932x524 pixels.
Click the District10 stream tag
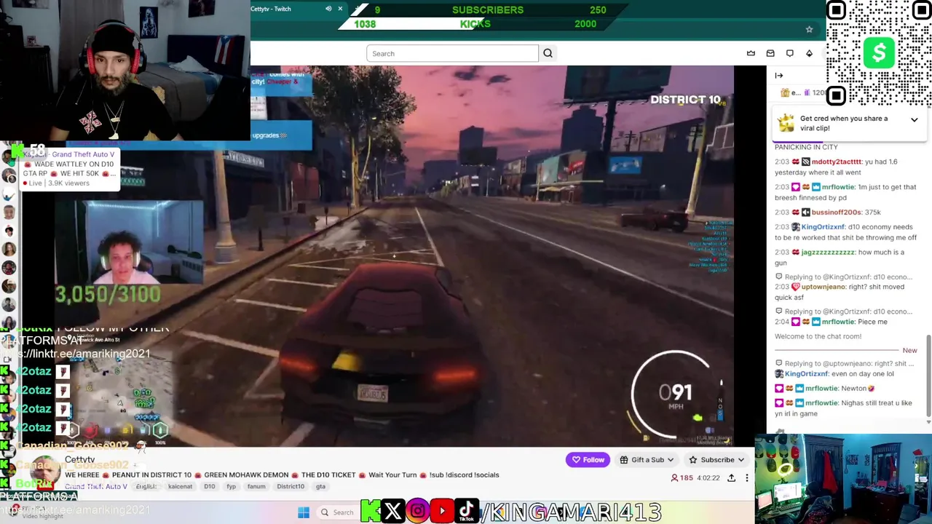tap(290, 486)
